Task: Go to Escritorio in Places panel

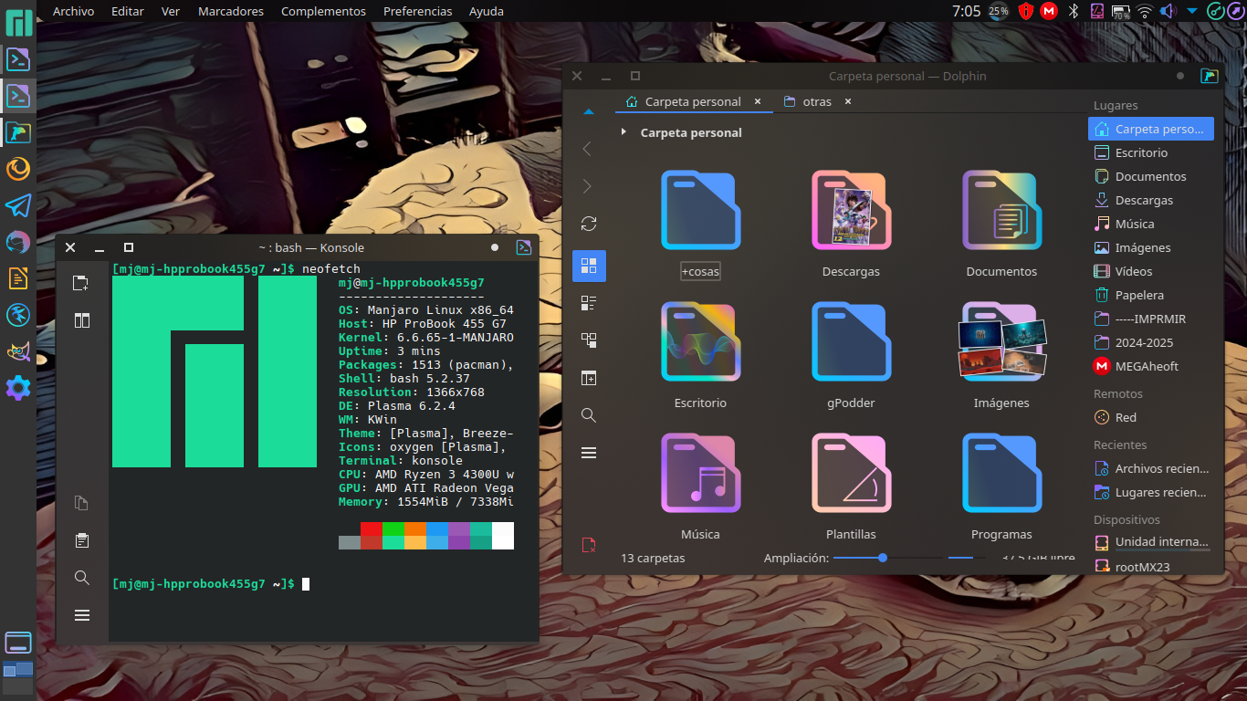Action: point(1151,152)
